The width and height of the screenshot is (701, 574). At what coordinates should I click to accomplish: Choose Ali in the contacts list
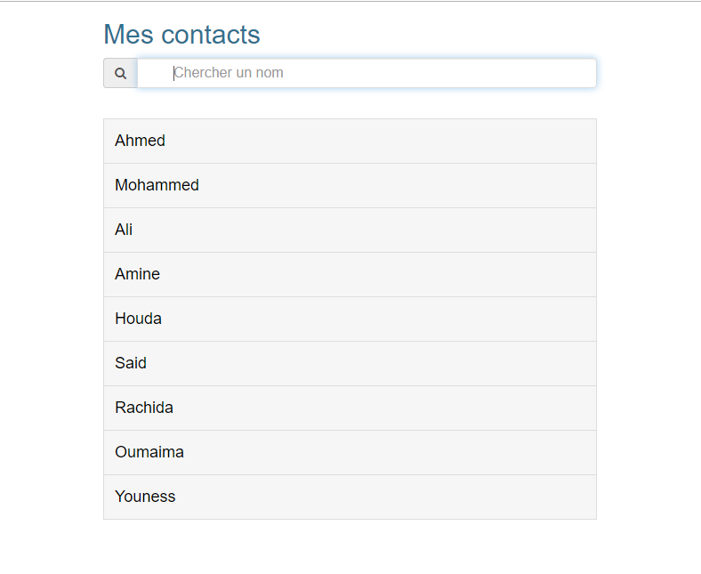click(x=350, y=230)
